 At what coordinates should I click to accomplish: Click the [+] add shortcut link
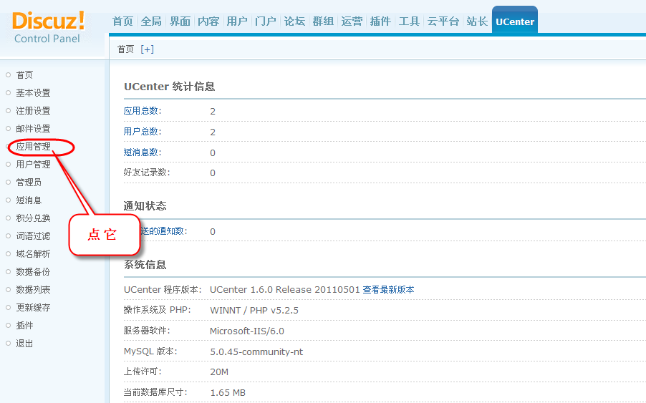147,49
